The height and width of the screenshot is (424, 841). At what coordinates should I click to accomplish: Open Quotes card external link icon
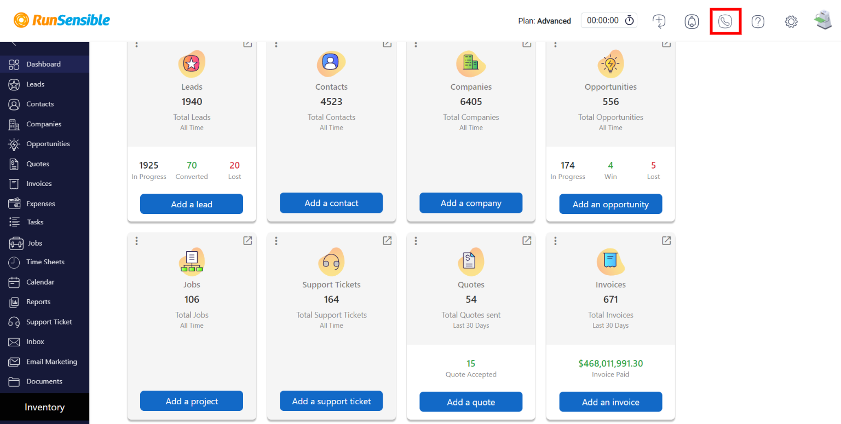click(527, 241)
